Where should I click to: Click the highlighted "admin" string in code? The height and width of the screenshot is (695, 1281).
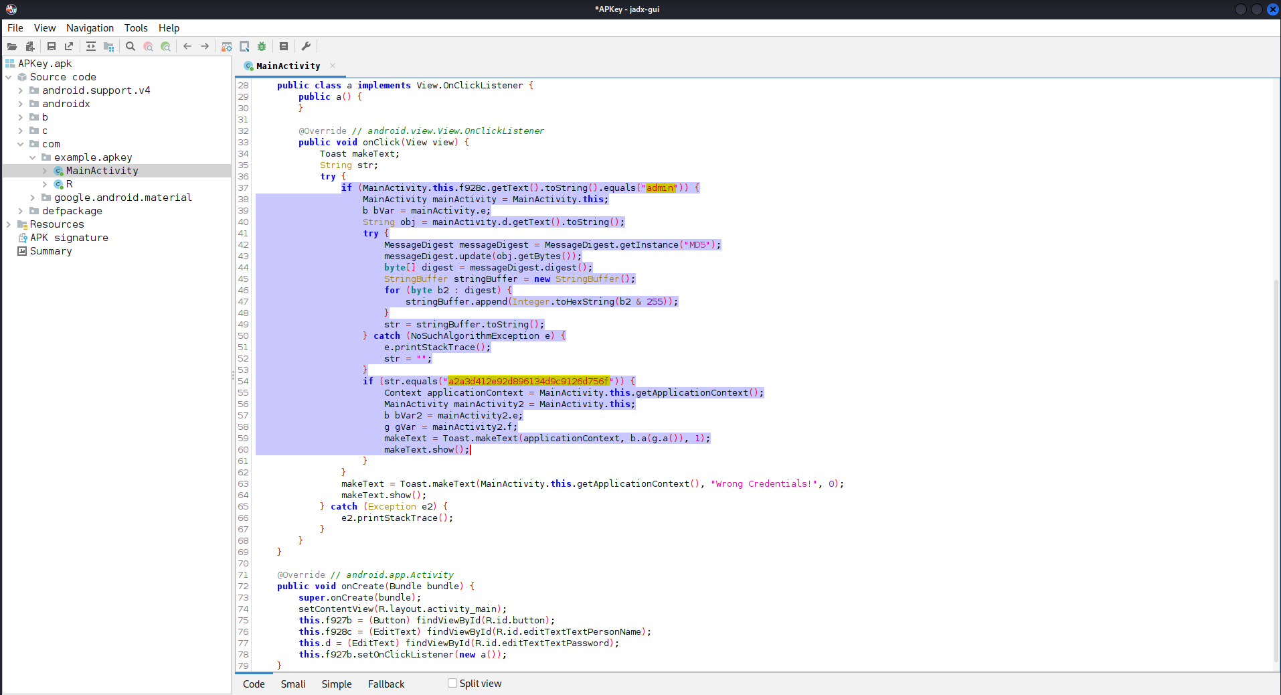coord(660,187)
